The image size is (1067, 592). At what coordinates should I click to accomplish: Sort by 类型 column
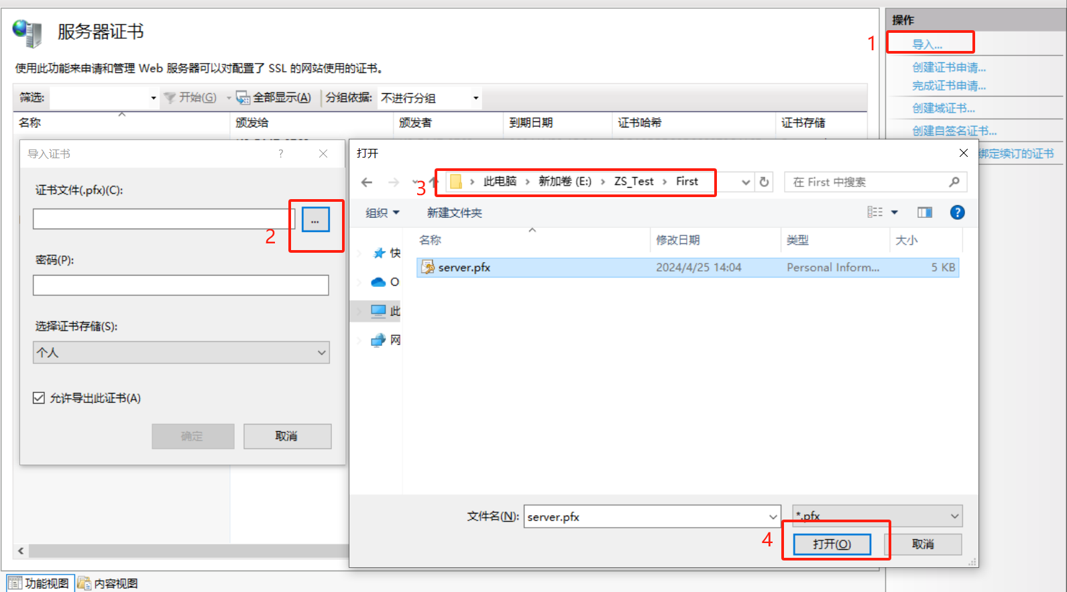click(x=797, y=240)
